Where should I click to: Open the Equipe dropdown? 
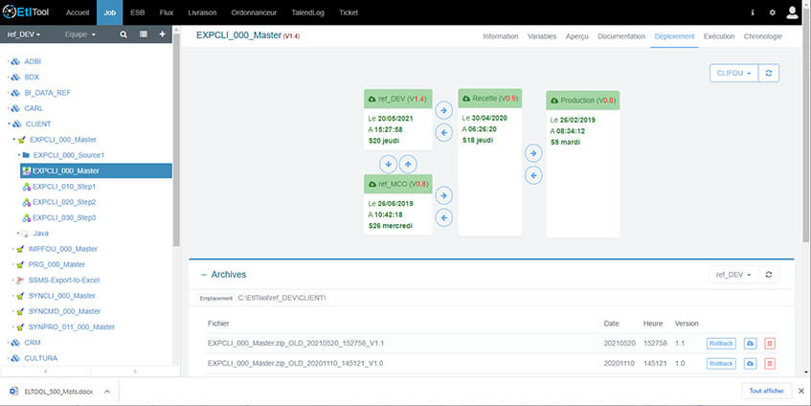[x=80, y=34]
